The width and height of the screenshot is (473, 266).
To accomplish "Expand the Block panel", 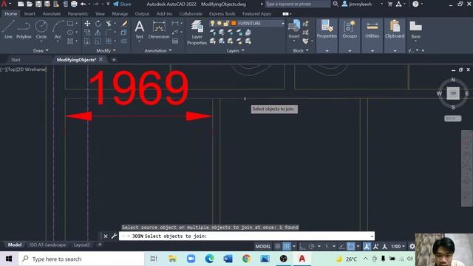I will 301,51.
